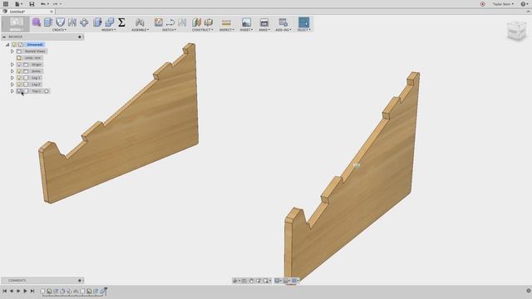Open the MODIFY dropdown menu
Screen dimensions: 532x299
click(109, 30)
